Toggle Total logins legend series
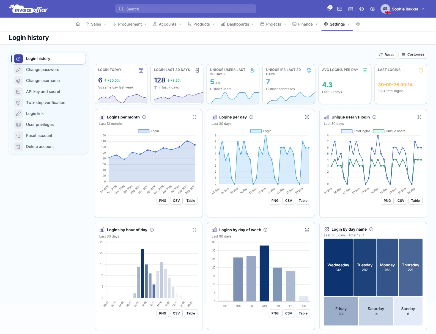This screenshot has width=436, height=334. click(x=356, y=131)
